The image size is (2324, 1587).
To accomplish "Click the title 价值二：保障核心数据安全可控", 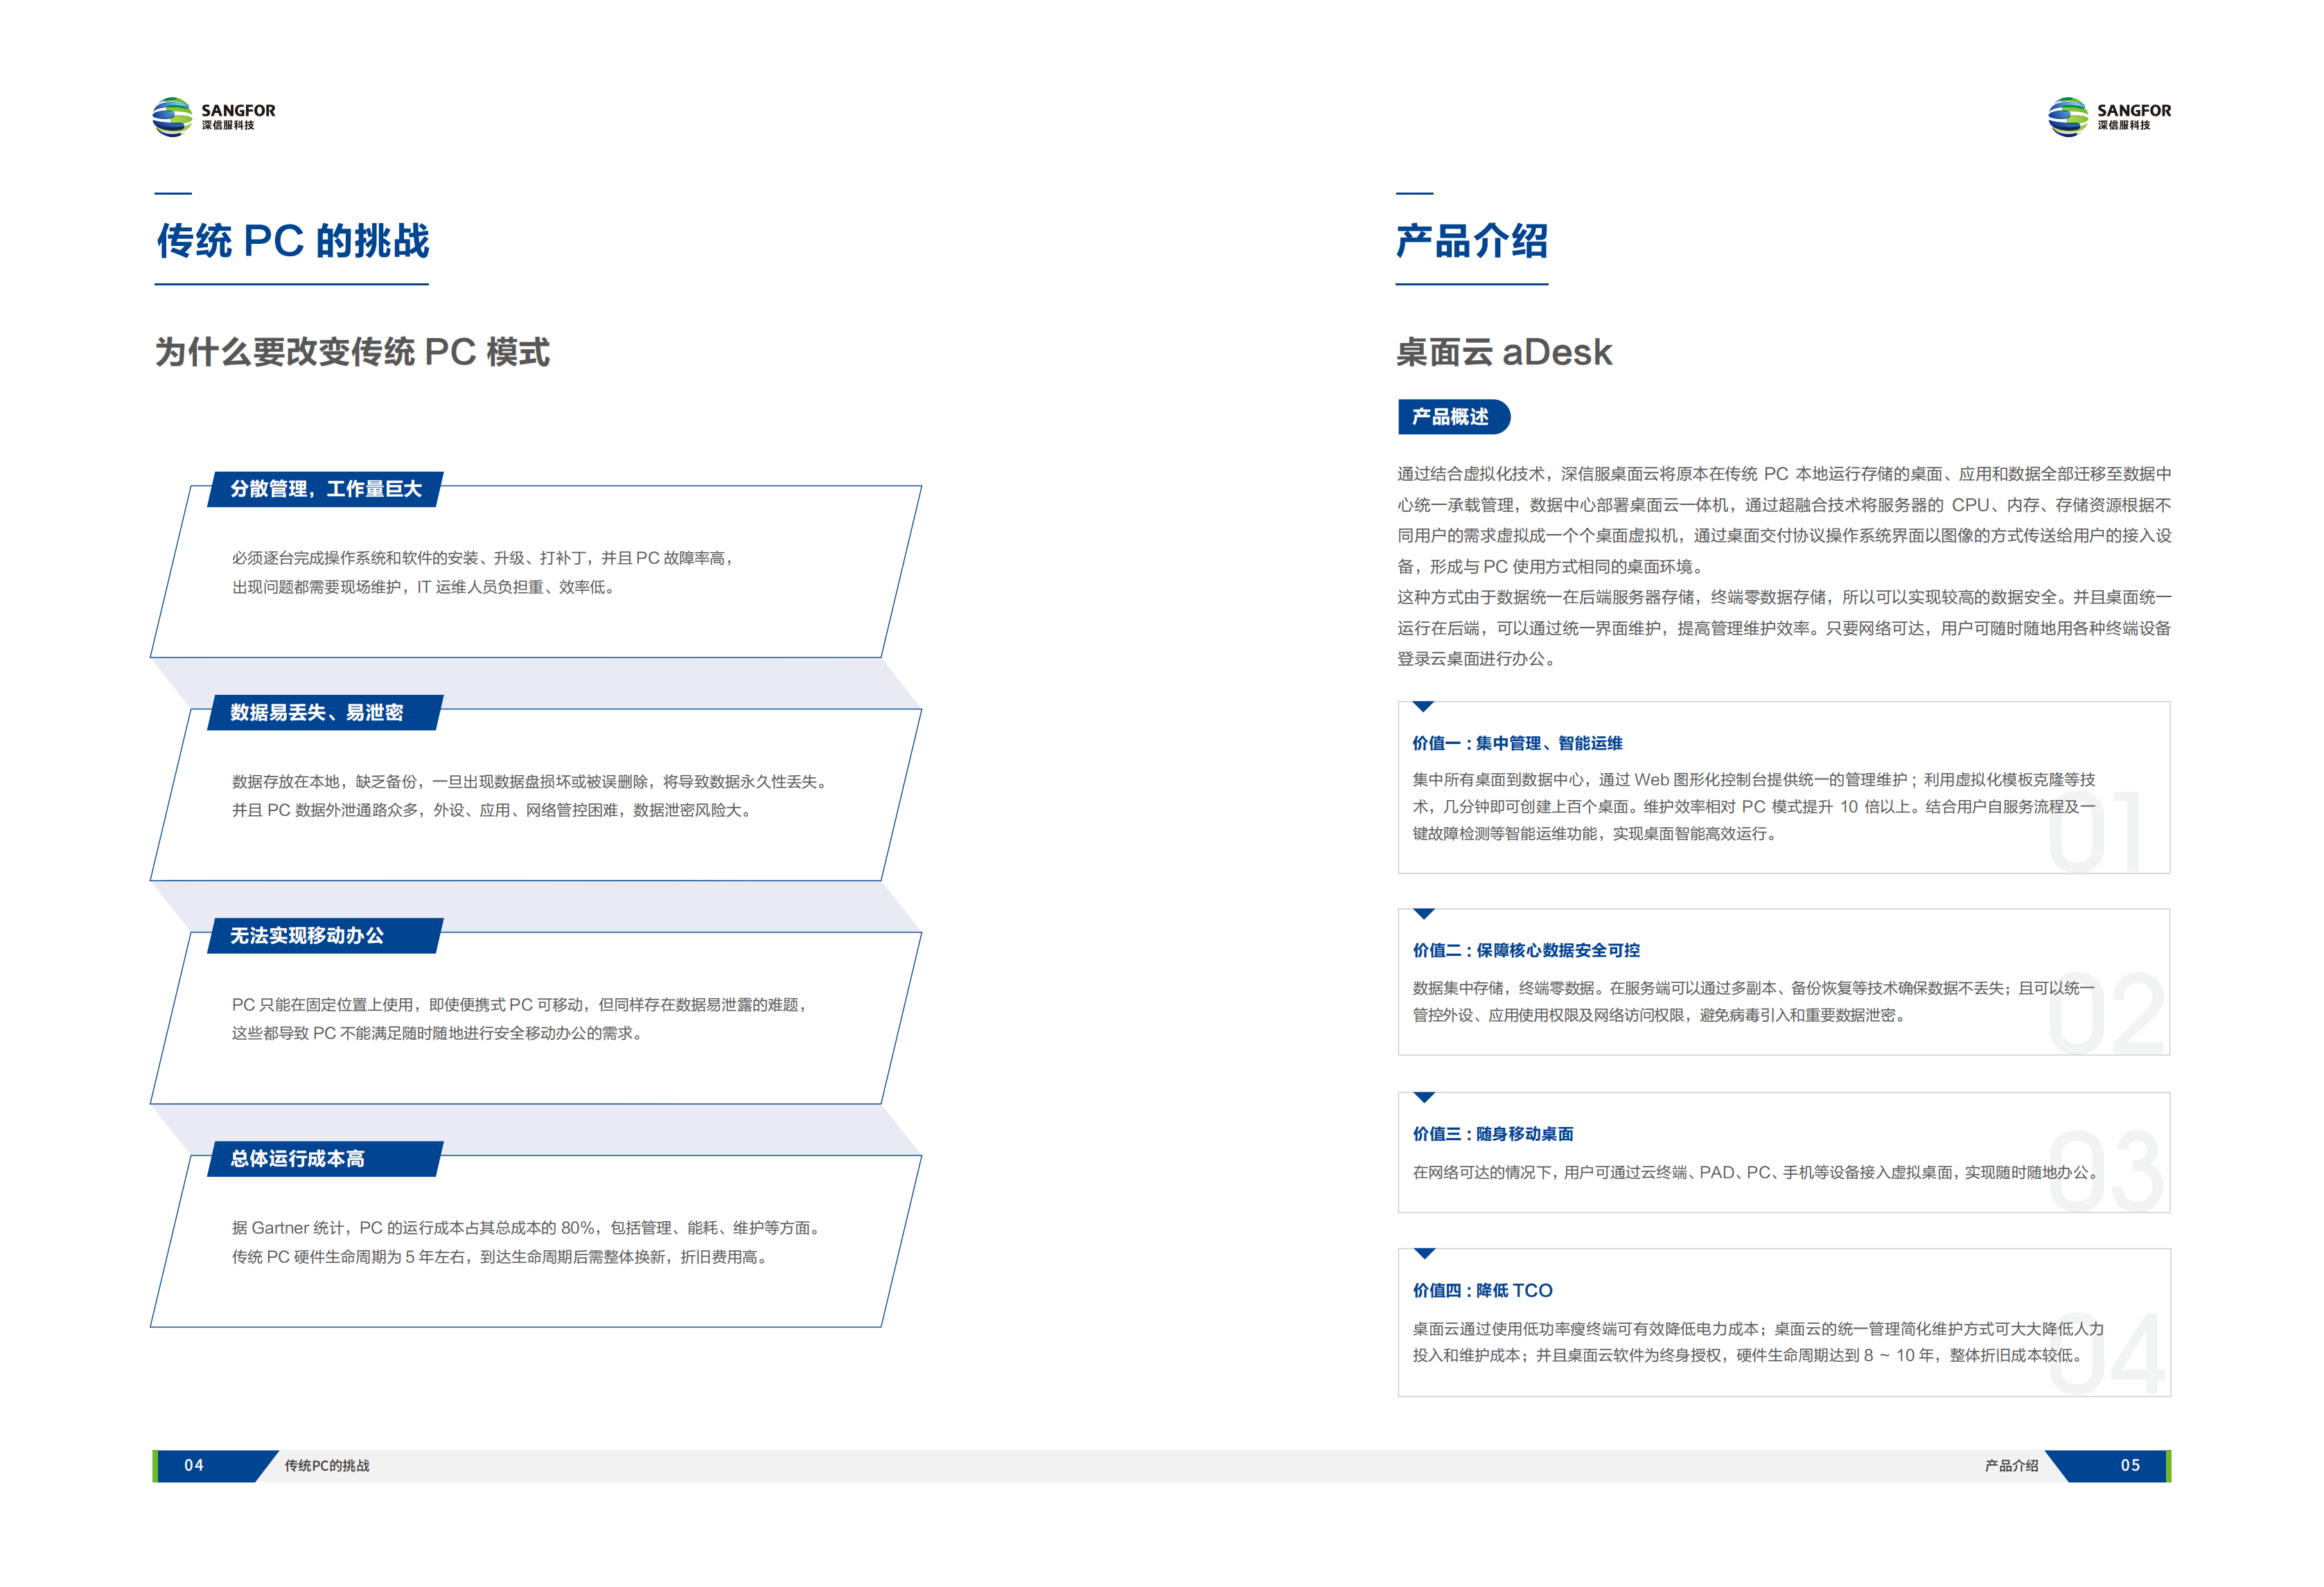I will click(x=1526, y=950).
